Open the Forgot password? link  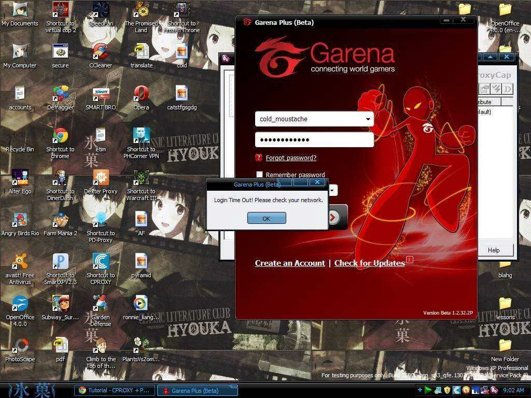[x=291, y=158]
